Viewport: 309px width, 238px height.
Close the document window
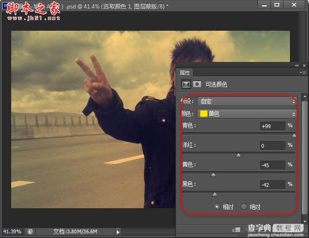point(294,5)
